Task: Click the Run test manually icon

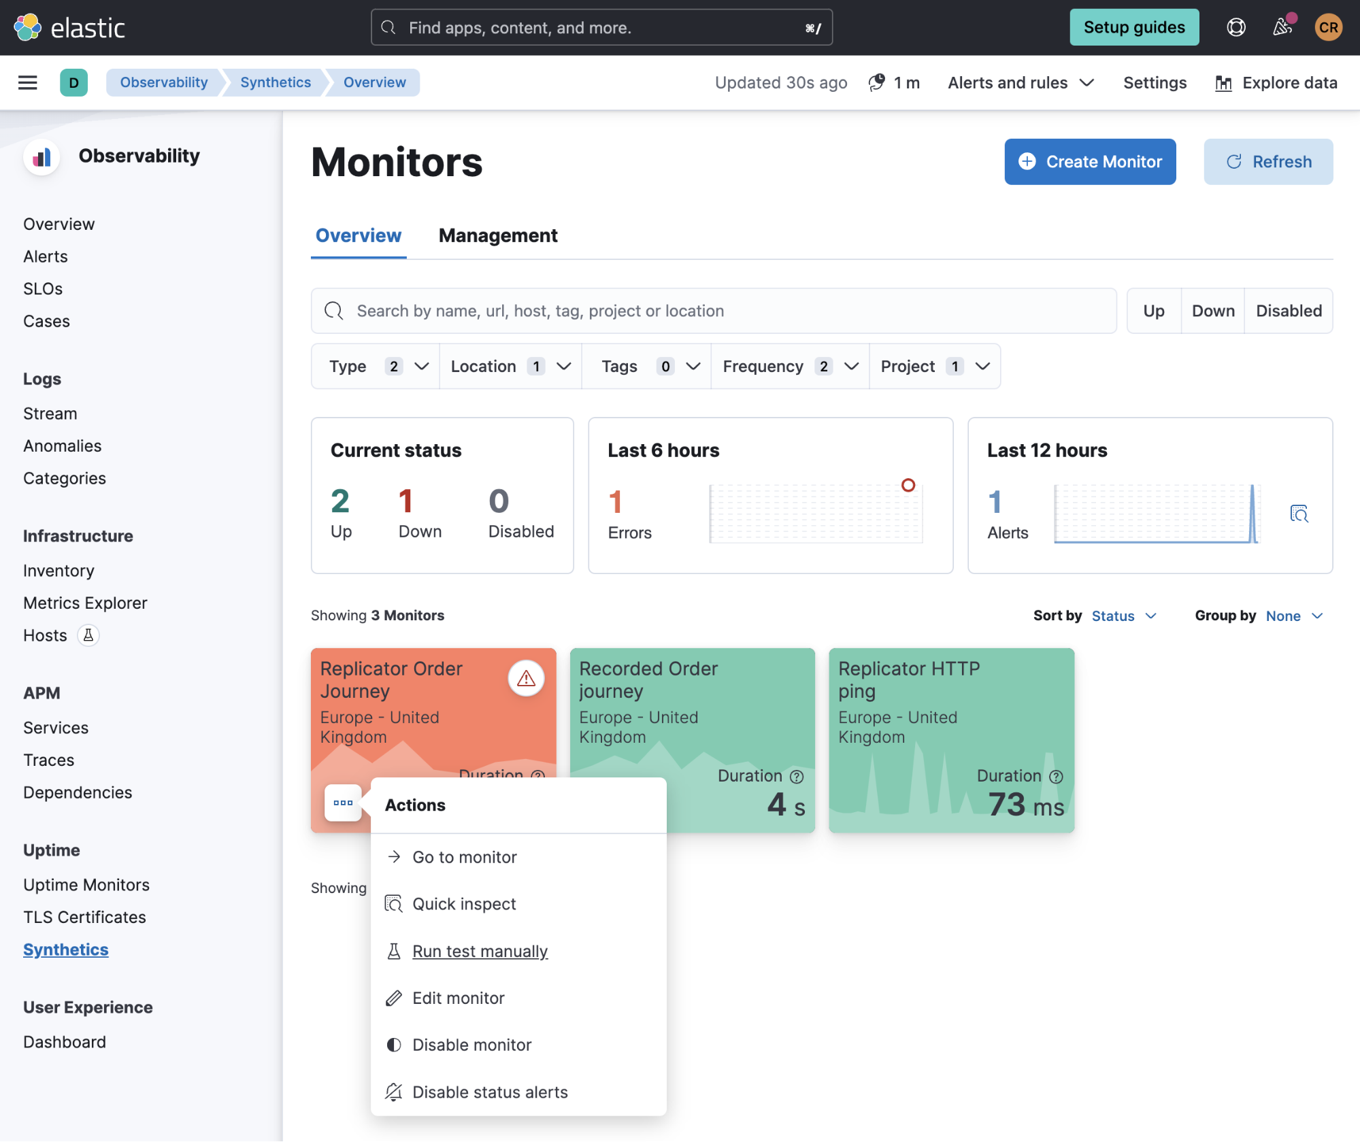Action: tap(392, 951)
